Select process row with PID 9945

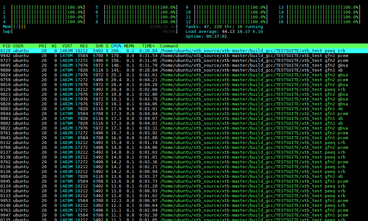(184, 181)
